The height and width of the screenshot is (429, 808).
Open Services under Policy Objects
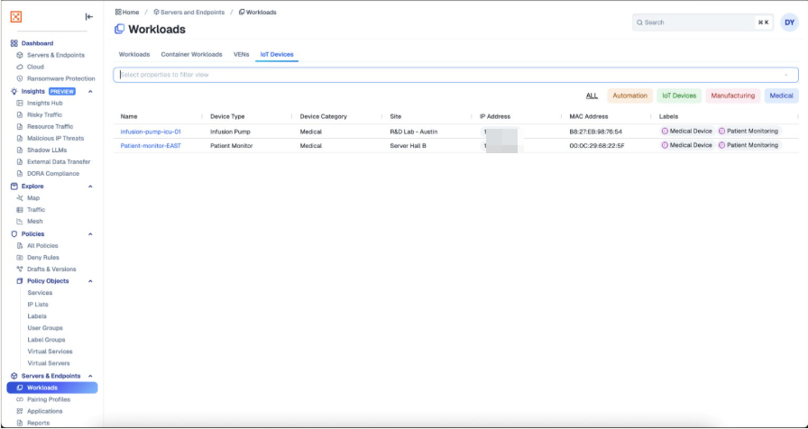(40, 293)
